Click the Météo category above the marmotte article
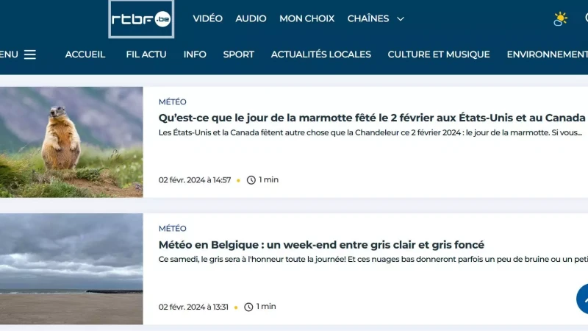The width and height of the screenshot is (588, 331). pyautogui.click(x=173, y=102)
